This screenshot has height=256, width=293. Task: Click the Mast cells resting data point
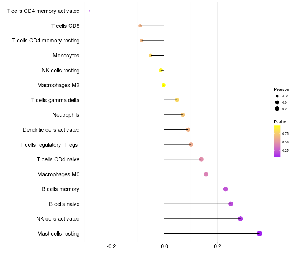(259, 233)
